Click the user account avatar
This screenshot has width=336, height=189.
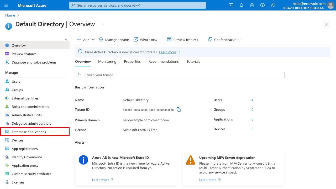[330, 5]
